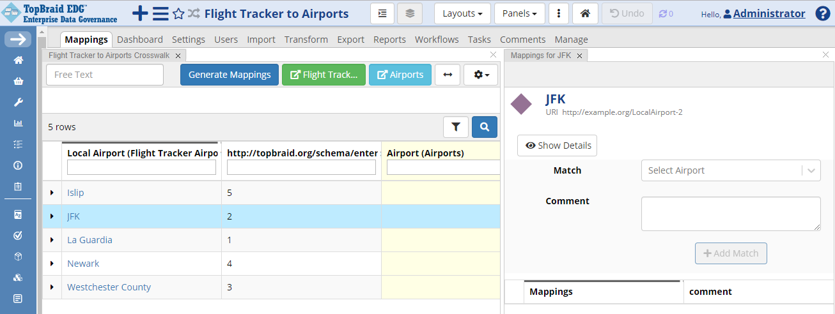
Task: Click the plus create new icon in header
Action: point(140,13)
